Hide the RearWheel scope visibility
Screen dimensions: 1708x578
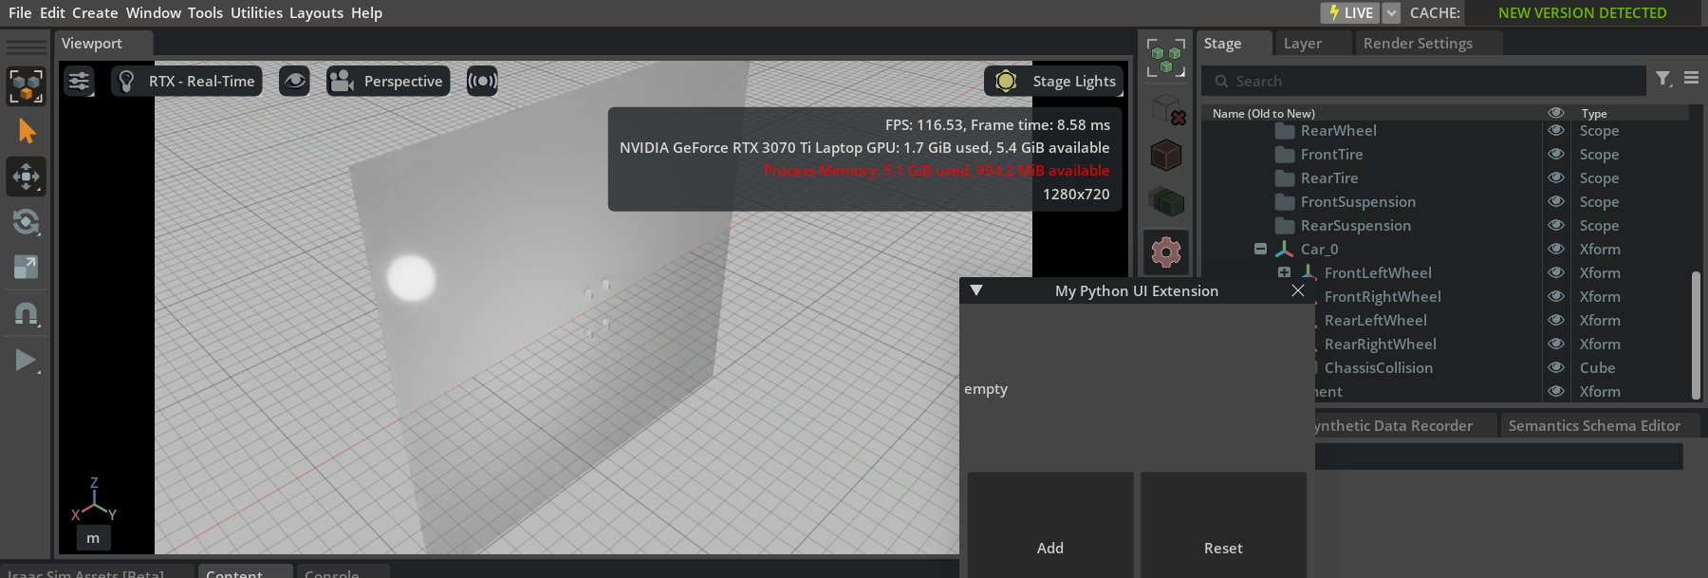pos(1556,131)
